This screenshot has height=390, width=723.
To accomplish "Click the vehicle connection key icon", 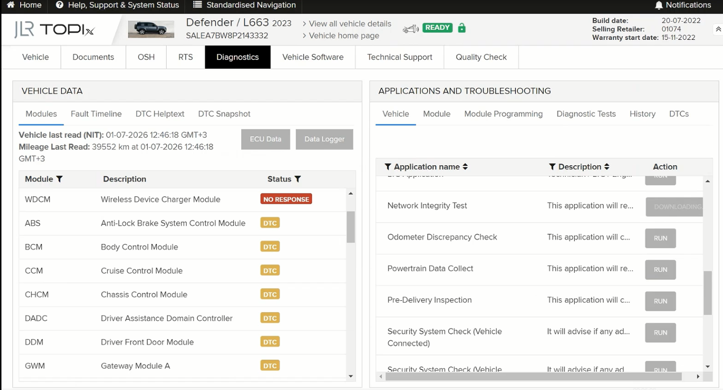I will [x=411, y=29].
